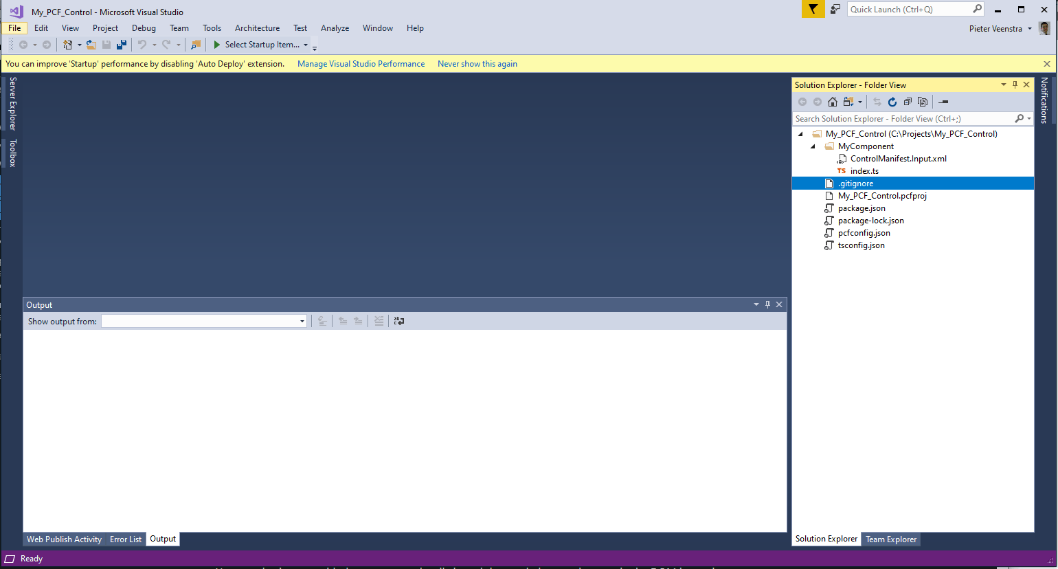
Task: Select tsconfig.json in Solution Explorer
Action: (x=861, y=245)
